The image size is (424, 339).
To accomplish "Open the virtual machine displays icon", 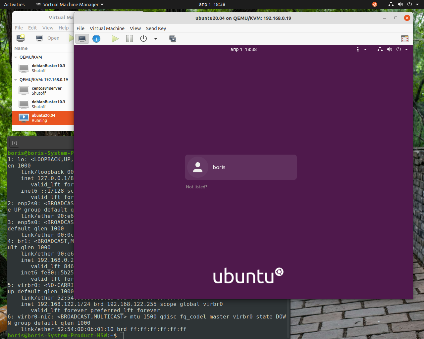I will pos(173,39).
